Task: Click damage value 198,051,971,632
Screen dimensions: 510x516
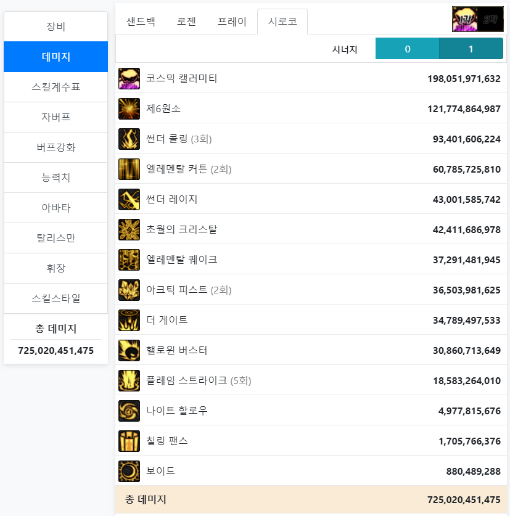Action: (x=464, y=79)
